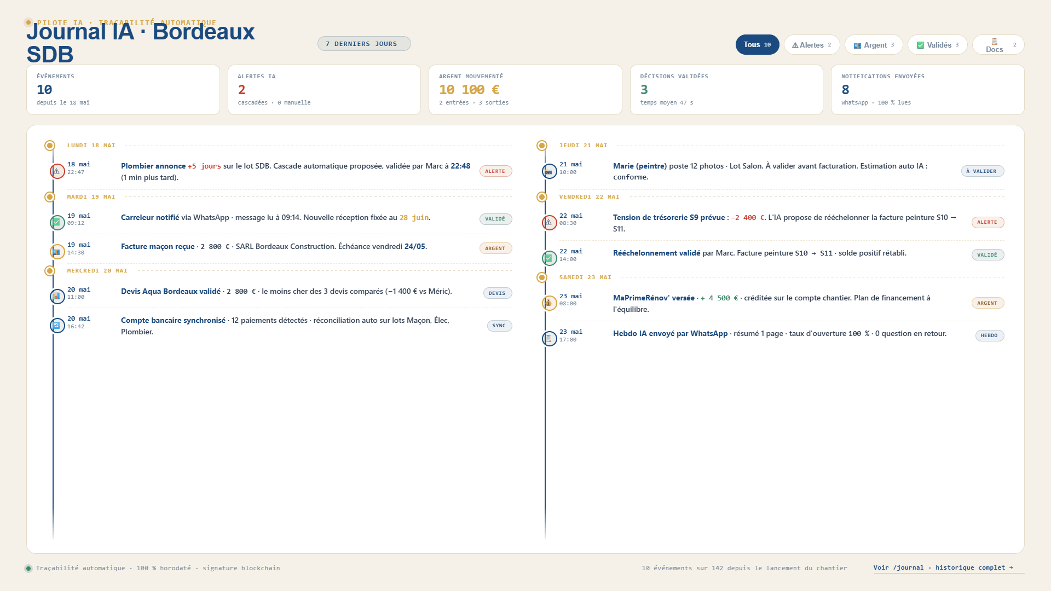Click the document icon in Docs tab

click(x=995, y=41)
